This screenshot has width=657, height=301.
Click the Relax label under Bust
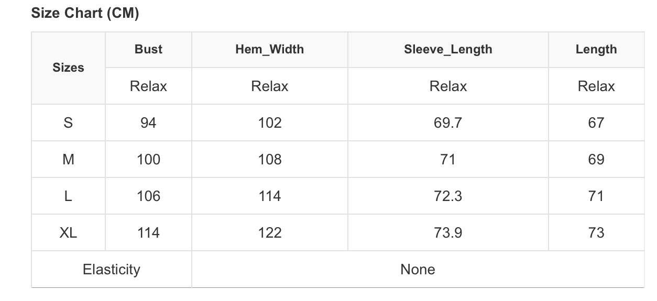click(148, 86)
